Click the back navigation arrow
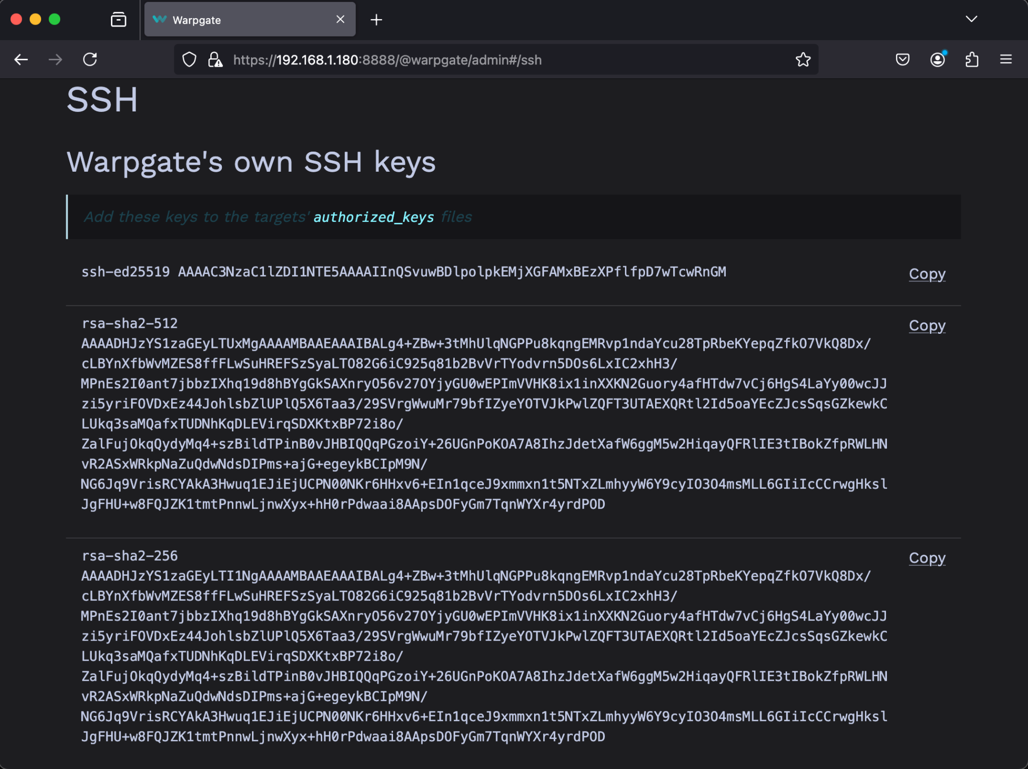 coord(21,59)
